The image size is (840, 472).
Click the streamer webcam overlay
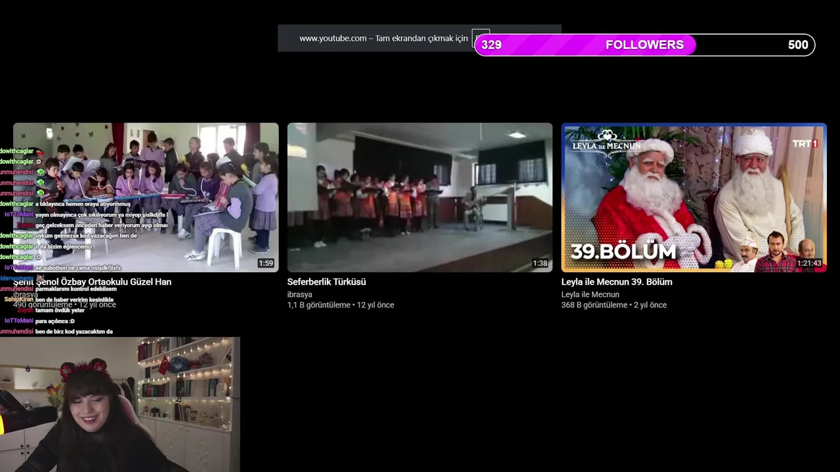pyautogui.click(x=120, y=404)
